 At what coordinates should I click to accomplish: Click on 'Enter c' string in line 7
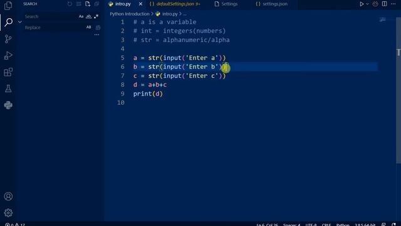coord(202,75)
